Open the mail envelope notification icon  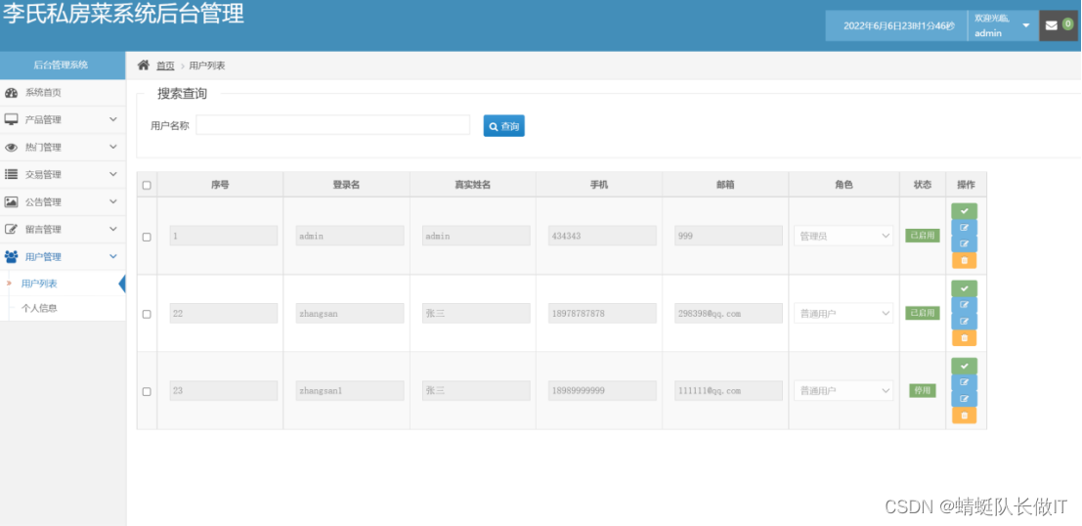pos(1051,25)
